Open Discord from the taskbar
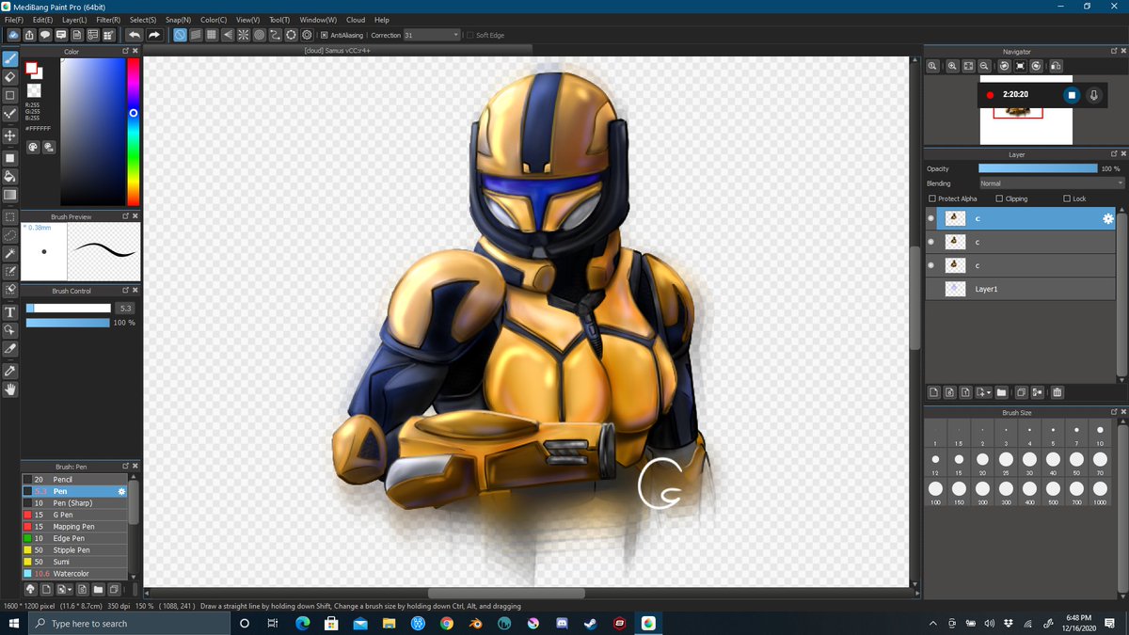This screenshot has height=635, width=1129. 562,624
